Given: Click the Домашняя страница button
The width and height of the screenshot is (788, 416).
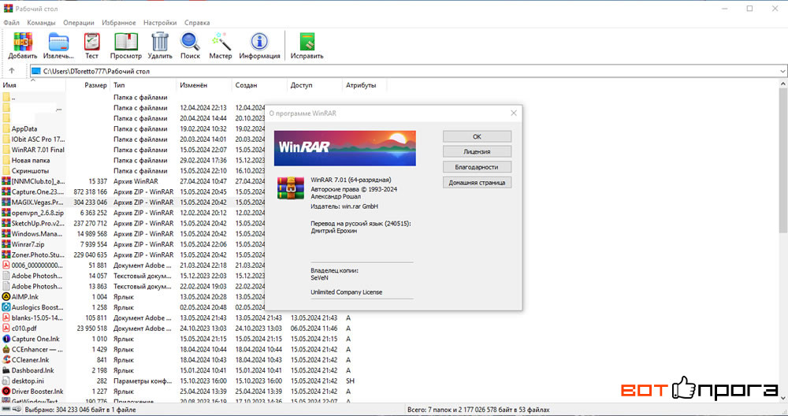Looking at the screenshot, I should [x=477, y=182].
